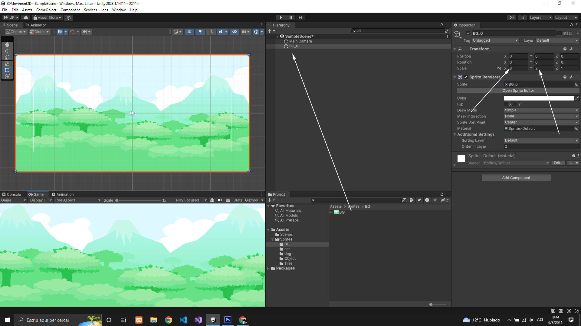Open the GameObject menu
581x326 pixels.
tap(46, 10)
